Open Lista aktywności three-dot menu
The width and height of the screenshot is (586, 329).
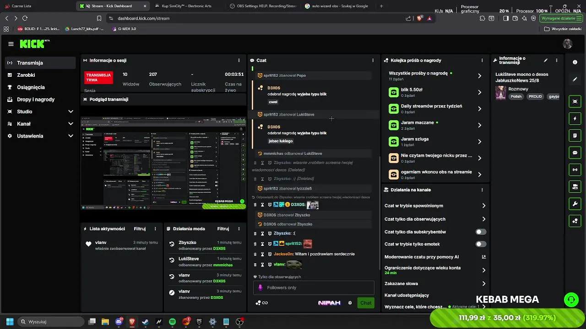[x=155, y=228]
